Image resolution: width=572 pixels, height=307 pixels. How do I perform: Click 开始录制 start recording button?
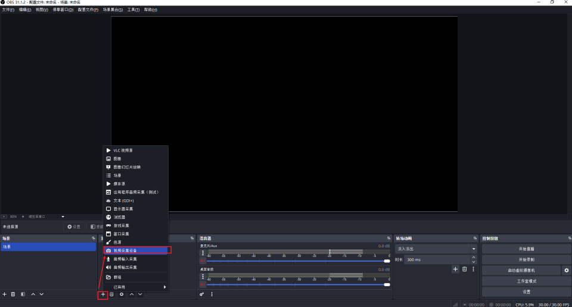pyautogui.click(x=526, y=259)
